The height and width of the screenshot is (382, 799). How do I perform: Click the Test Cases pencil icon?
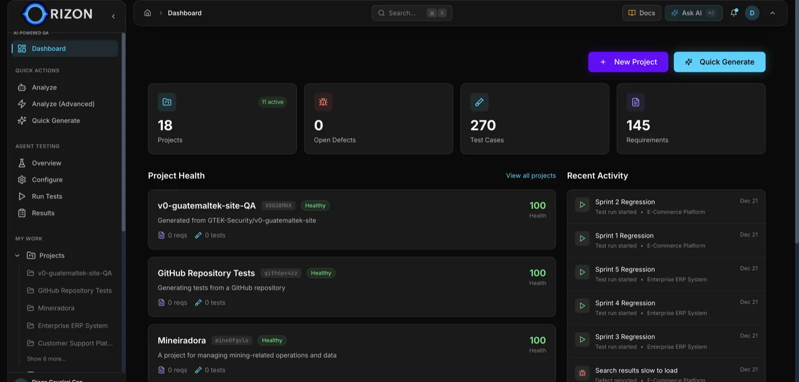tap(479, 102)
